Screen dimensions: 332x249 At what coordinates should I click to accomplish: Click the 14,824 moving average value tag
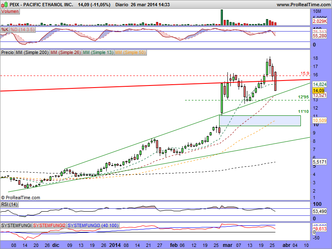320,84
